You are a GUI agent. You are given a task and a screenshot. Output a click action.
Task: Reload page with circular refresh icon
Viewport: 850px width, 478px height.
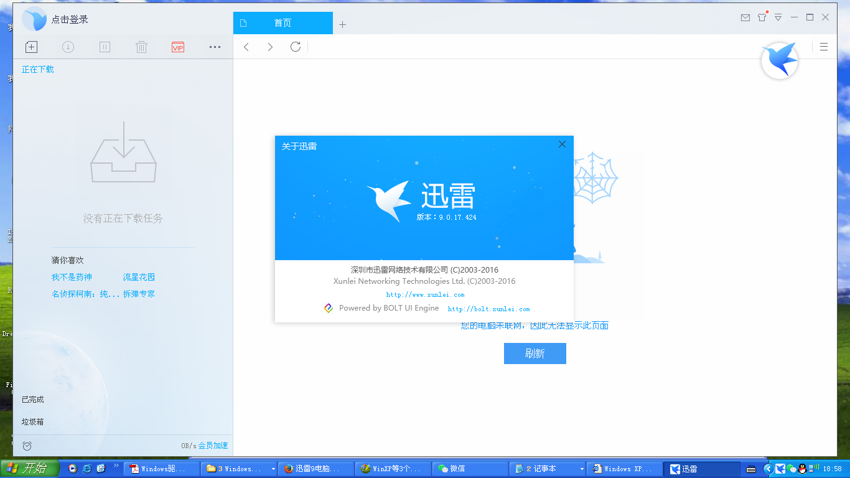pyautogui.click(x=296, y=47)
